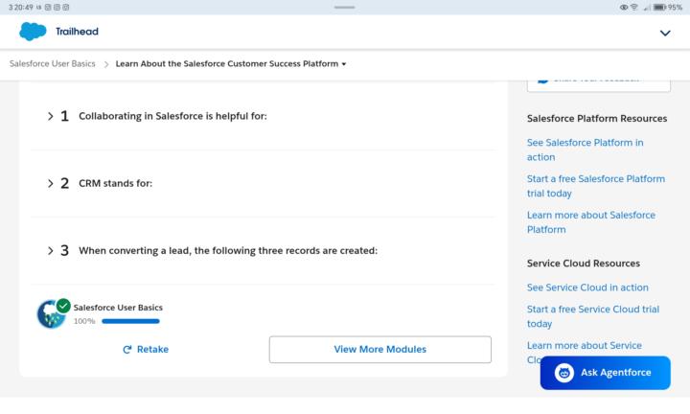The image size is (690, 414).
Task: Click the Agentforce robot icon
Action: tap(564, 373)
